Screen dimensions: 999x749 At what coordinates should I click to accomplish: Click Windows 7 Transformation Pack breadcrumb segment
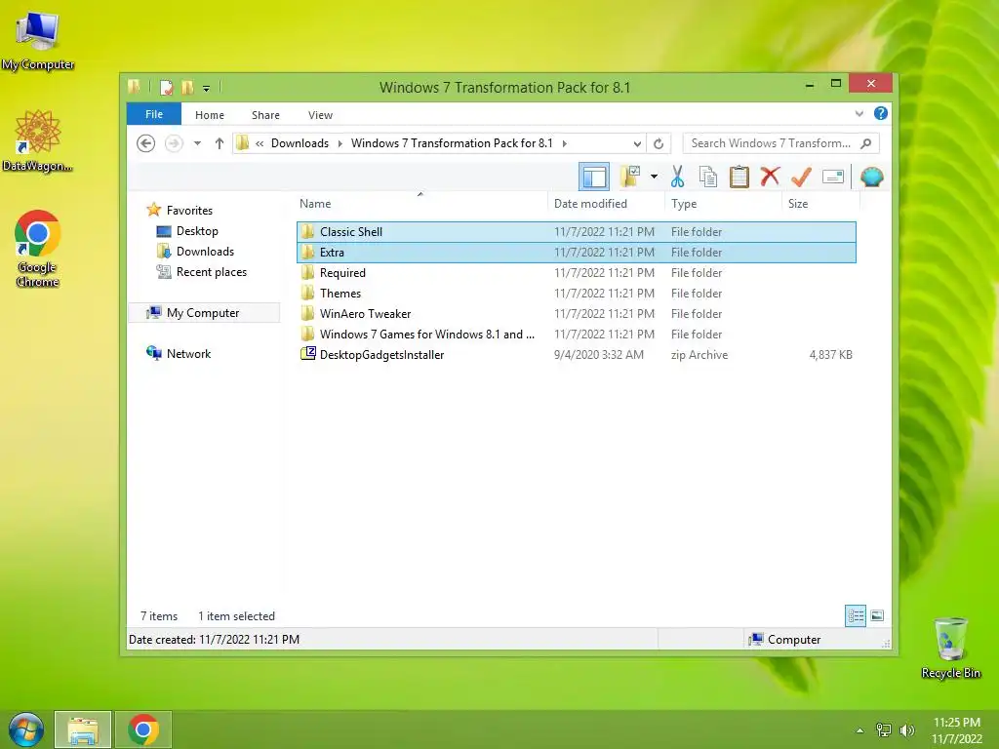452,143
